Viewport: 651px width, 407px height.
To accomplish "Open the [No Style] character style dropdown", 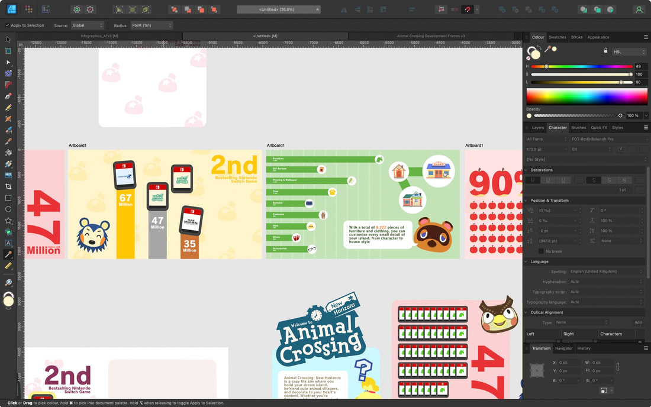I will (585, 159).
